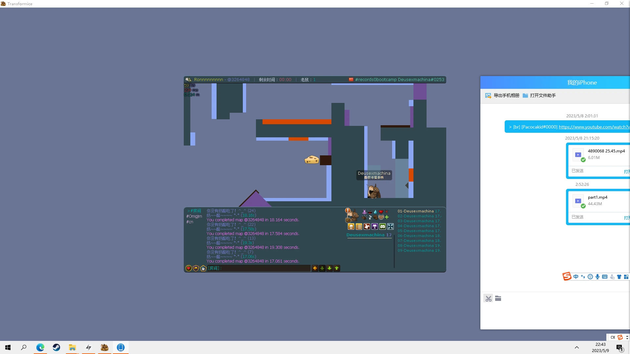Switch to the #cn chat tab

pos(190,222)
